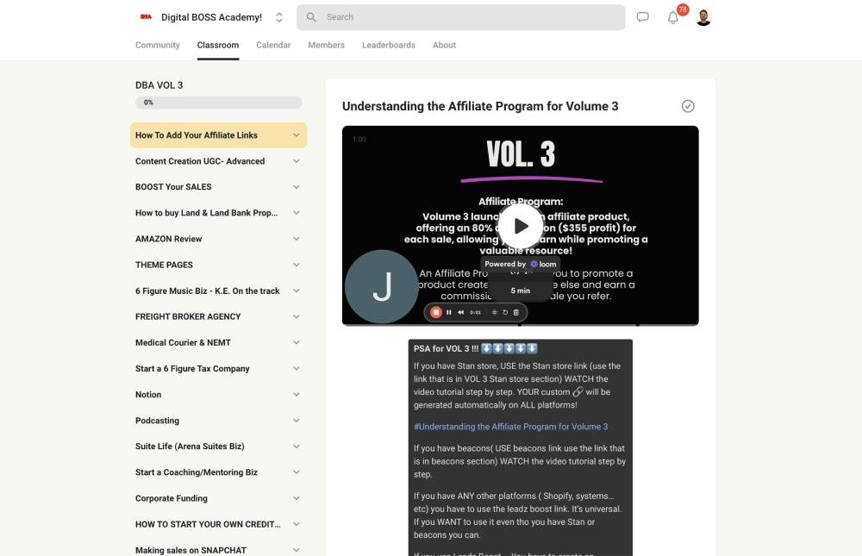This screenshot has height=556, width=862.
Task: Expand the Content Creation UGC- Advanced chevron
Action: (x=297, y=161)
